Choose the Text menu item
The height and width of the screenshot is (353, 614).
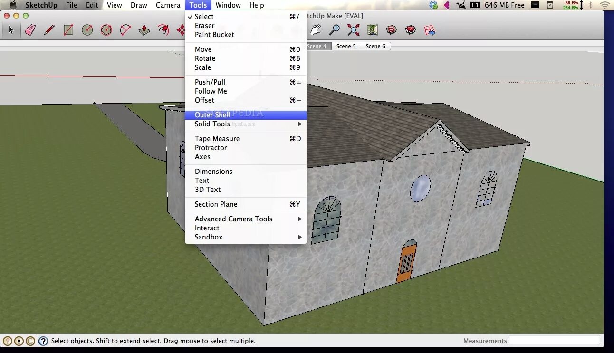click(x=246, y=181)
